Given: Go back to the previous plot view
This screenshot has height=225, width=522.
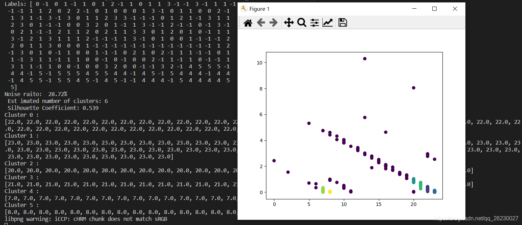Looking at the screenshot, I should 261,23.
